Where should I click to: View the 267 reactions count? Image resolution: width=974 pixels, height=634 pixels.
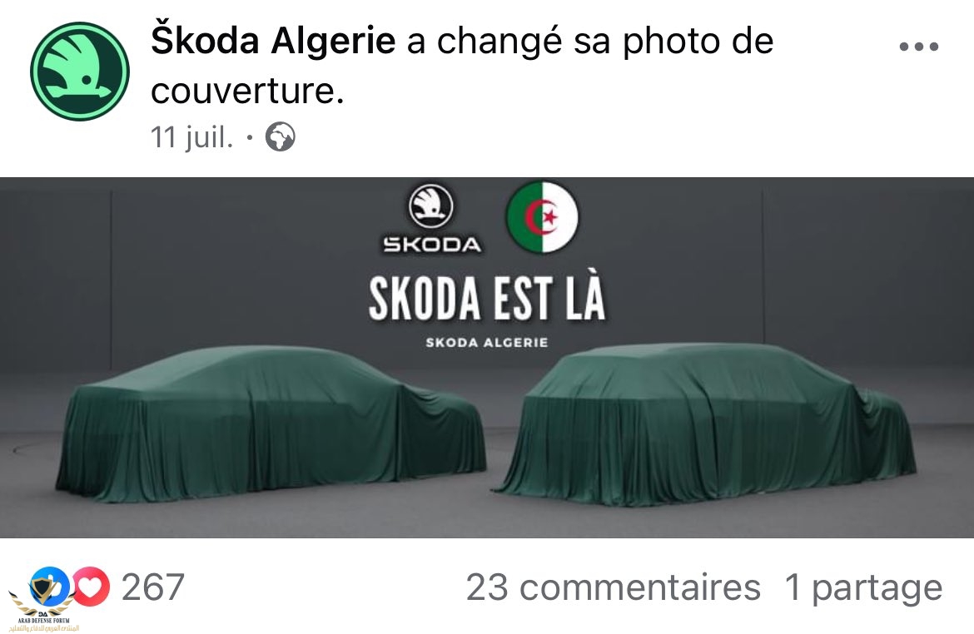click(153, 587)
